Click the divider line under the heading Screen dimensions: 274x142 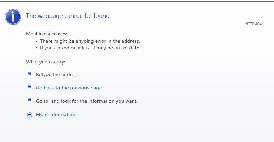coord(141,26)
